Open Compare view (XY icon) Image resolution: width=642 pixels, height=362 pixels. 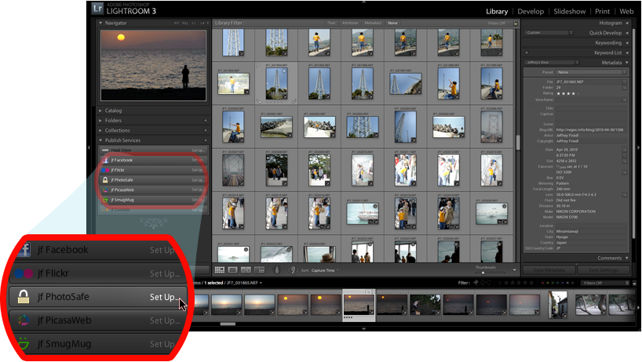click(246, 270)
